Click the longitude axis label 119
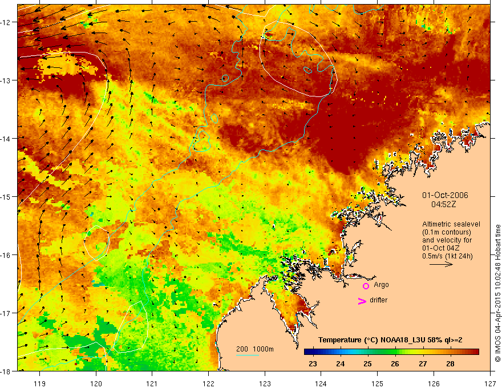Viewport: 502px width, 388px height. click(x=40, y=383)
